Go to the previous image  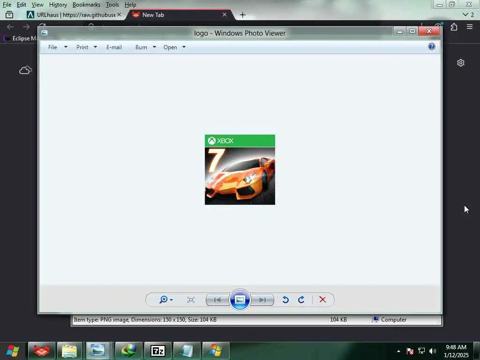point(217,300)
